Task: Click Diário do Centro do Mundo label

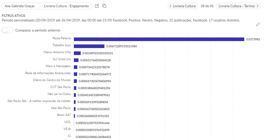Action: click(x=52, y=80)
